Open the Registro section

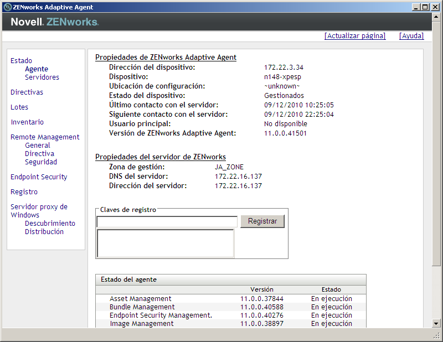tap(24, 192)
